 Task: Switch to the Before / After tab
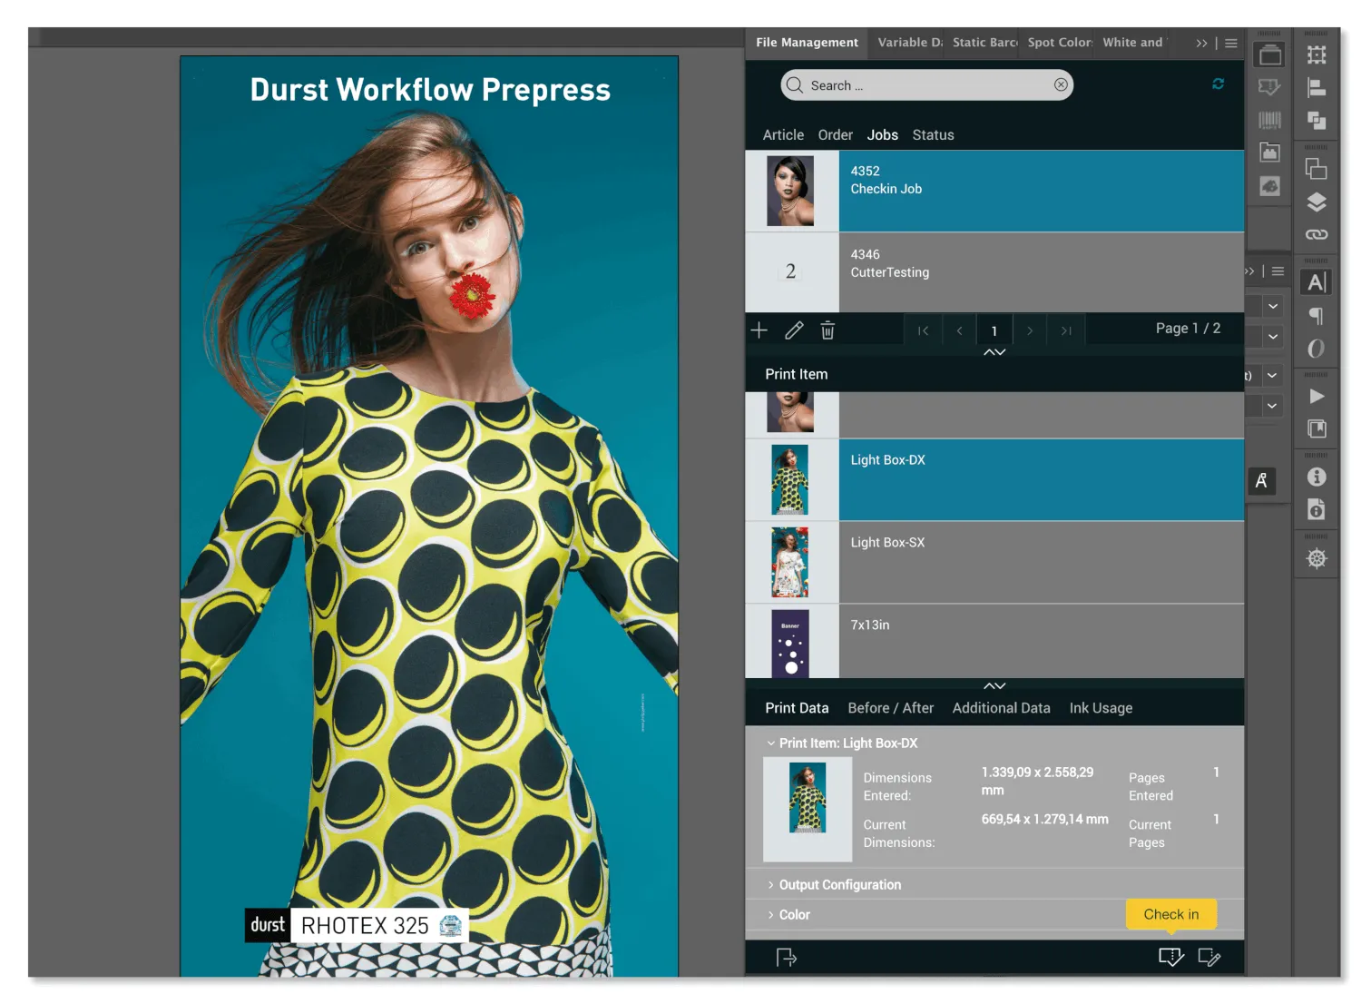point(890,707)
